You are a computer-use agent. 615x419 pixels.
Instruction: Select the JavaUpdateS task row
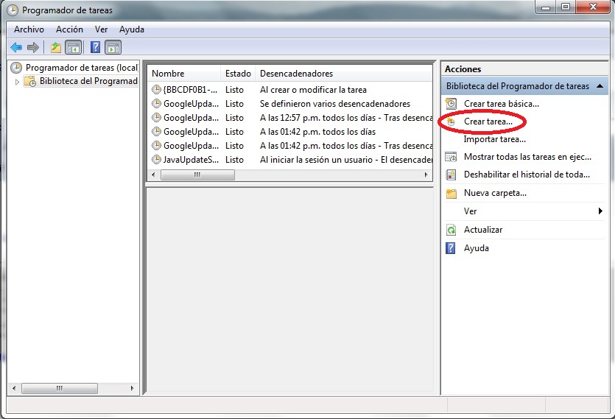click(191, 160)
